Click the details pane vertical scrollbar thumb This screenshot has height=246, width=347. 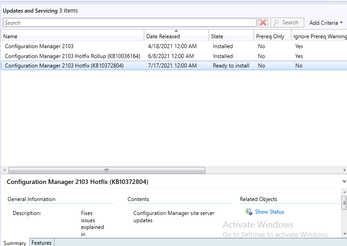coord(345,203)
